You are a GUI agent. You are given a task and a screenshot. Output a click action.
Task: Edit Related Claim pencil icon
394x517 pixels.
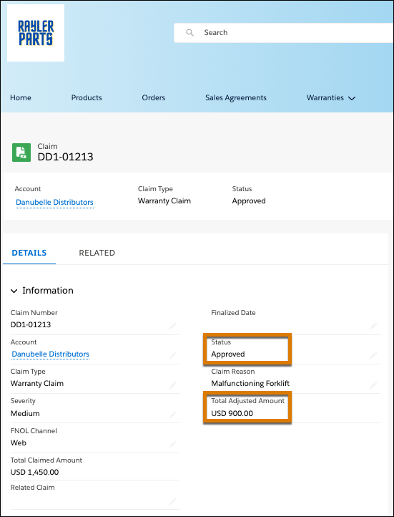(x=172, y=502)
